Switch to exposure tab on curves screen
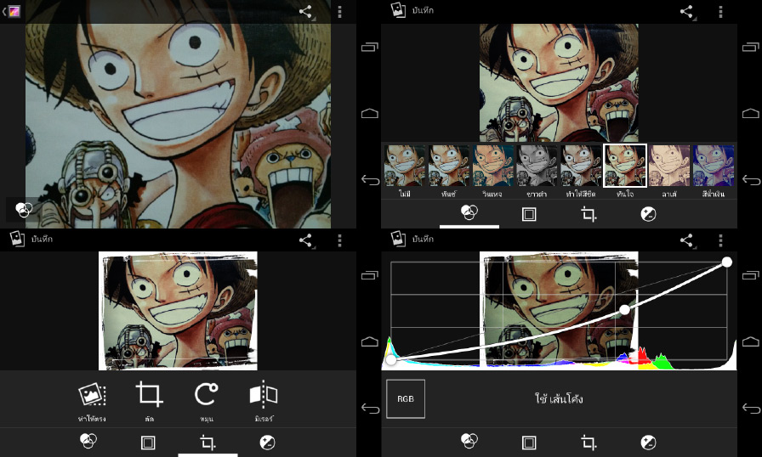The width and height of the screenshot is (762, 457). pos(648,443)
